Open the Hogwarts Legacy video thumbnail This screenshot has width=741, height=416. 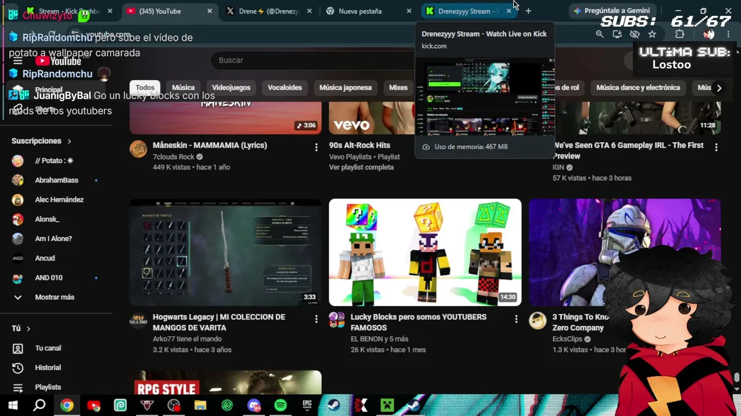pyautogui.click(x=225, y=252)
